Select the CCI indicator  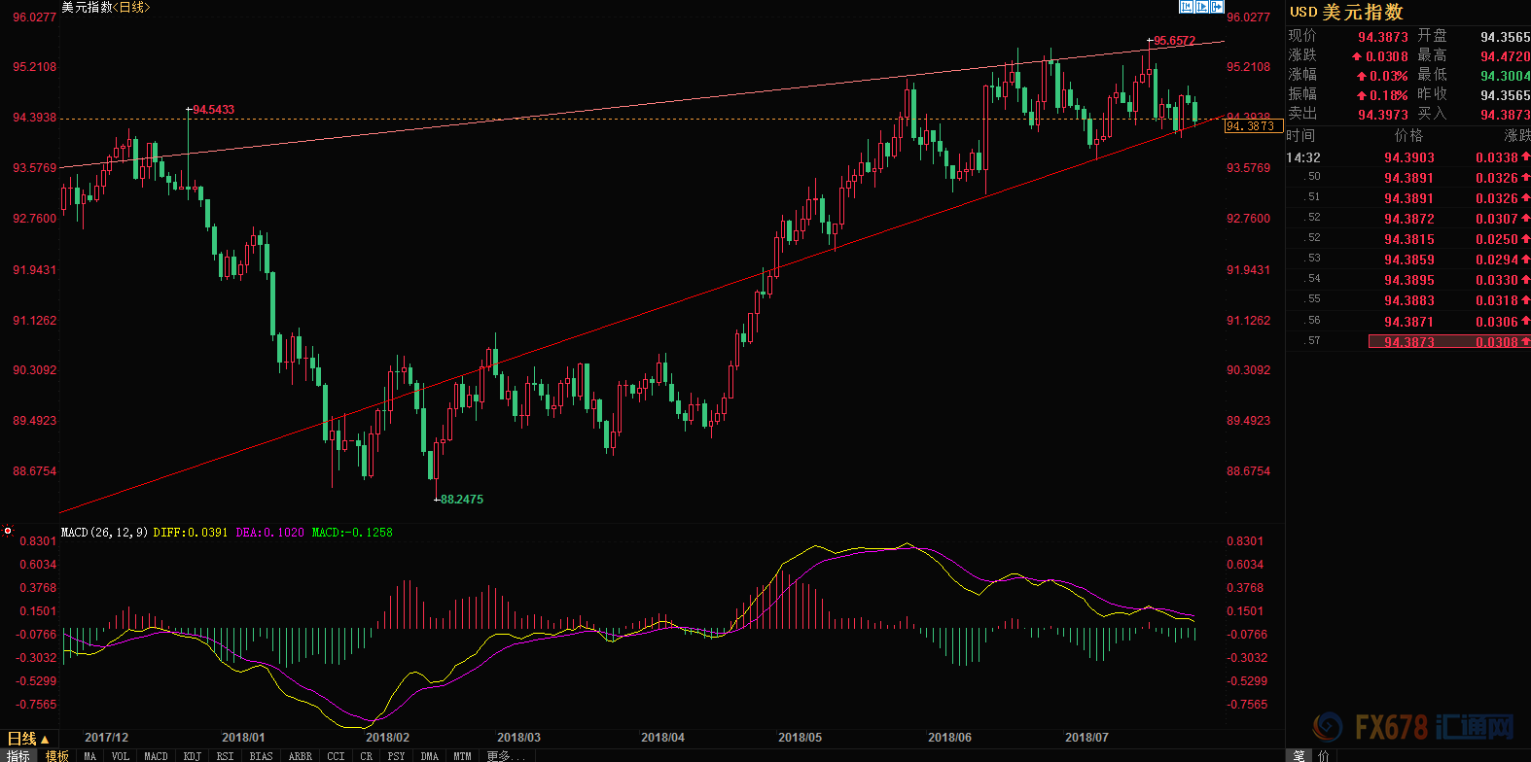(x=336, y=755)
